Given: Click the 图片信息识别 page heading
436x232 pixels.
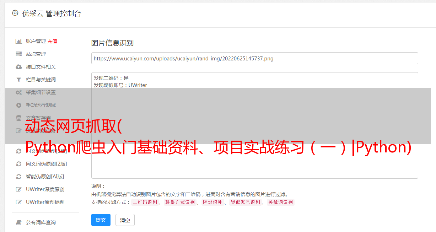Looking at the screenshot, I should (x=112, y=43).
